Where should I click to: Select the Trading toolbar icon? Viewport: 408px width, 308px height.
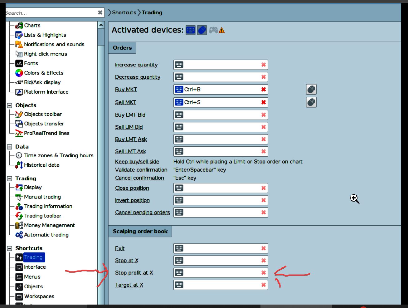[x=19, y=216]
